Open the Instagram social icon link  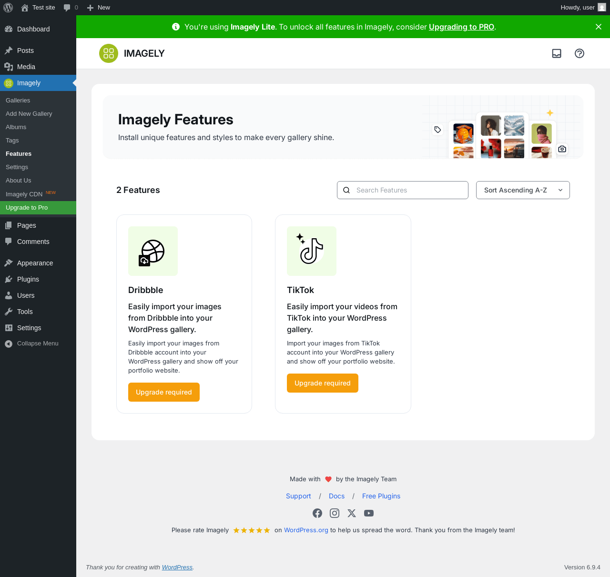pos(335,513)
